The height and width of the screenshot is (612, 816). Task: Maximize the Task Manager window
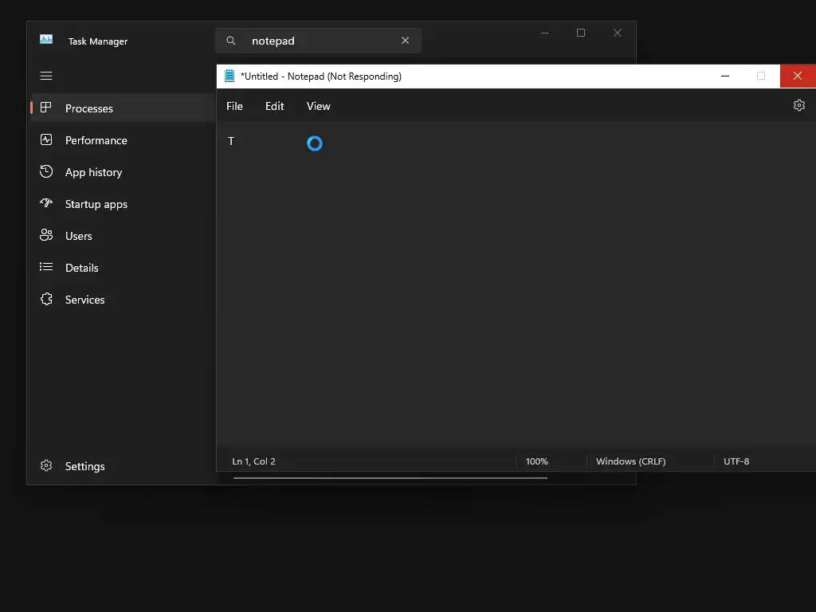(581, 33)
